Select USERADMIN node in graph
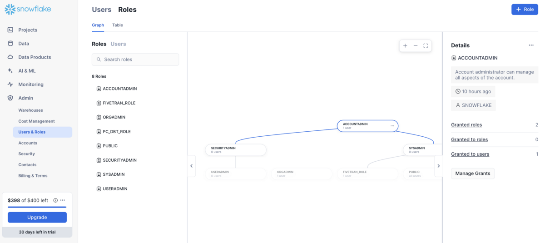545x243 pixels. pos(236,174)
